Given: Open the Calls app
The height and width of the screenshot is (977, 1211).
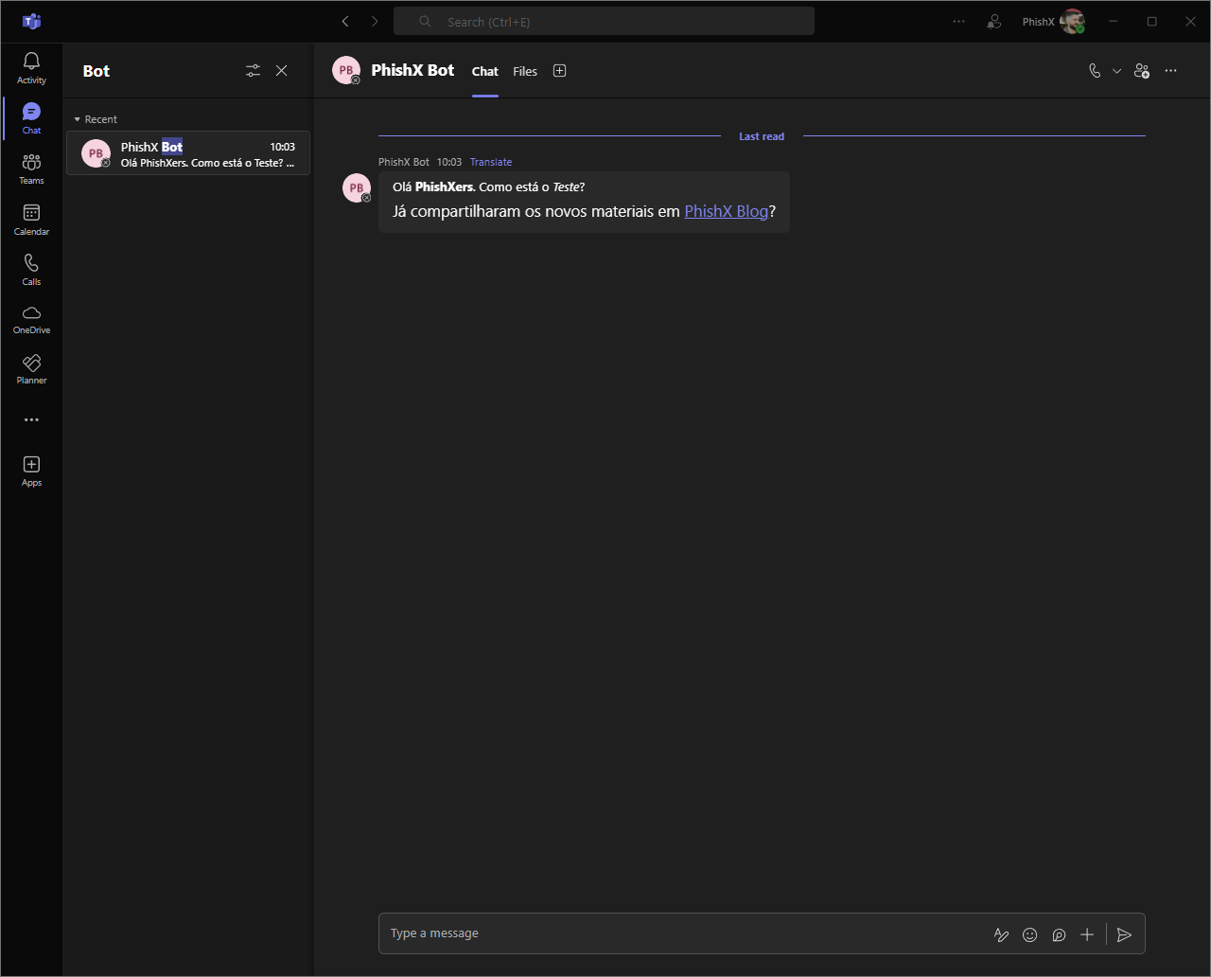Looking at the screenshot, I should [31, 270].
